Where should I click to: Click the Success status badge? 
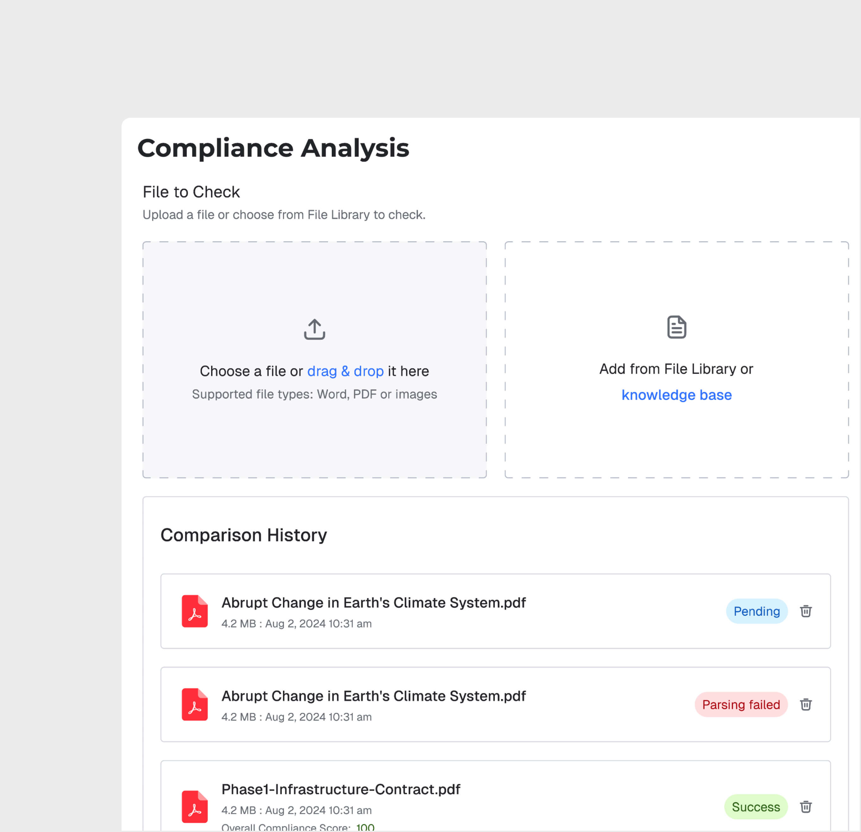(756, 807)
